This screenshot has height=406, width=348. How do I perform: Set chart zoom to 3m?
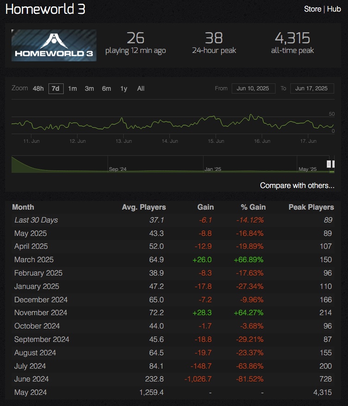[89, 88]
